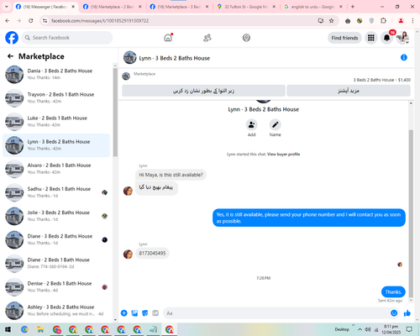Viewport: 420px width, 336px height.
Task: Open the Extensions puzzle icon
Action: point(383,21)
